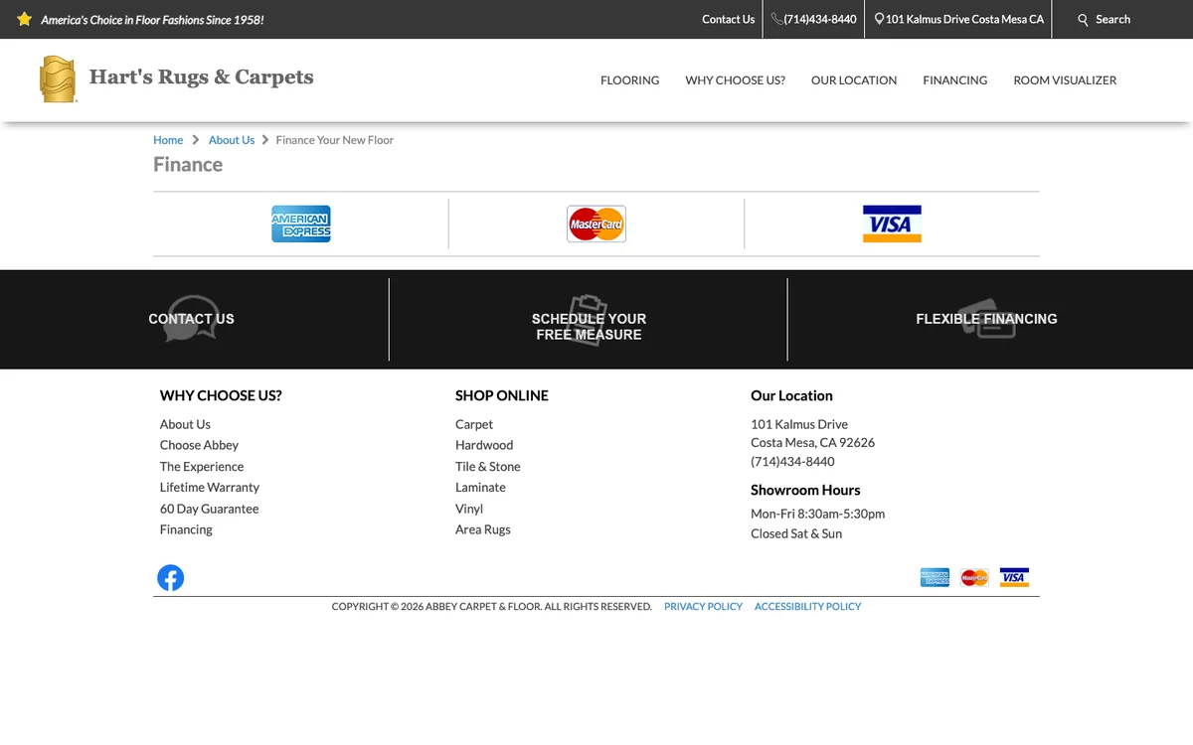Click the Finance page heading
The height and width of the screenshot is (745, 1193).
(x=188, y=165)
